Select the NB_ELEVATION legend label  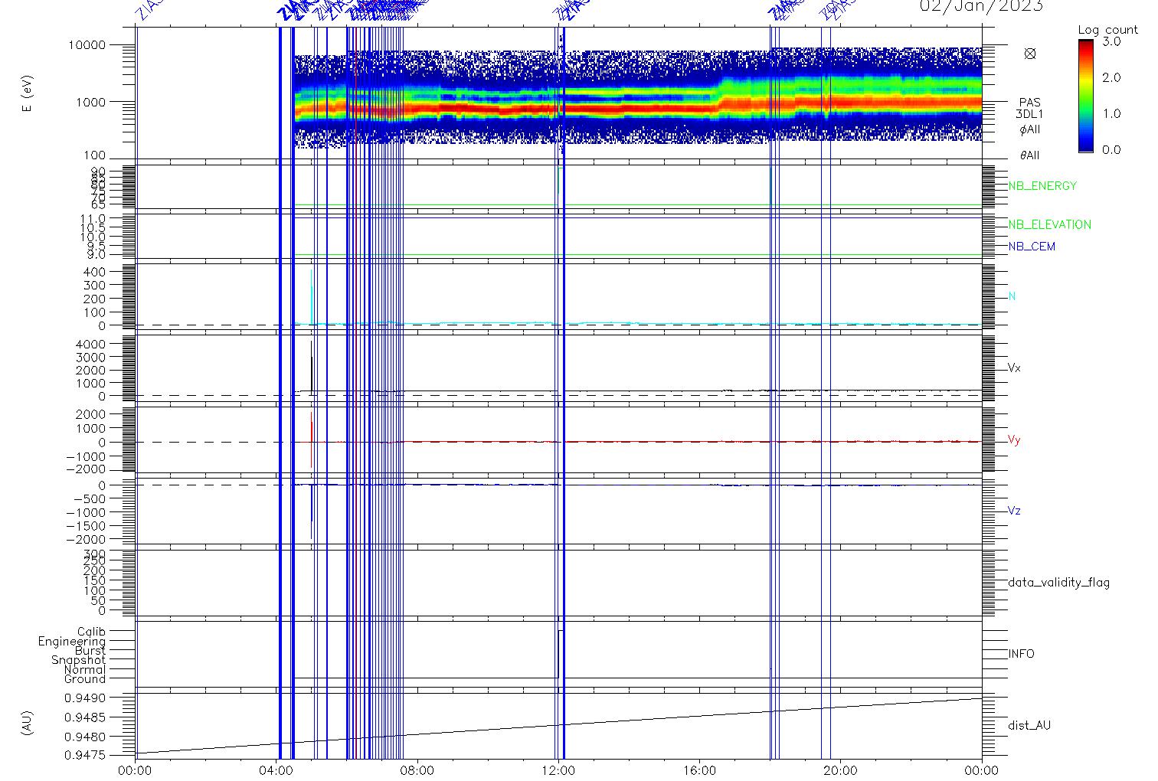(x=1049, y=224)
